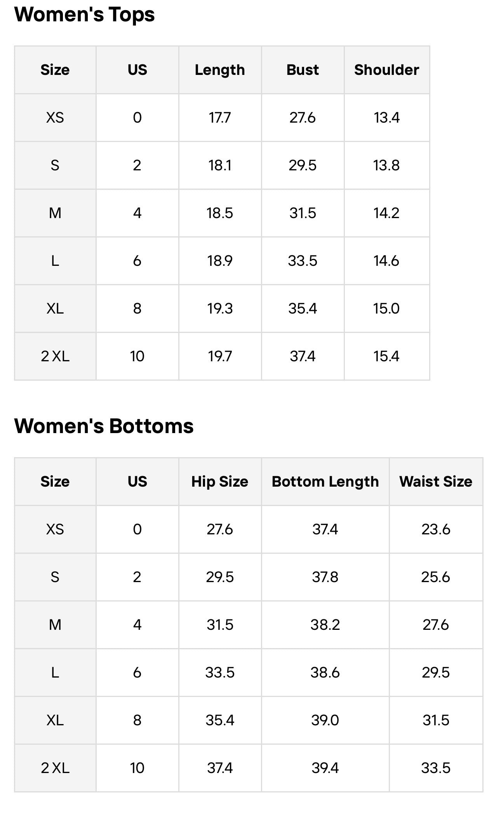Viewport: 501px width, 813px height.
Task: Select the Bottom Length column header
Action: tap(325, 482)
